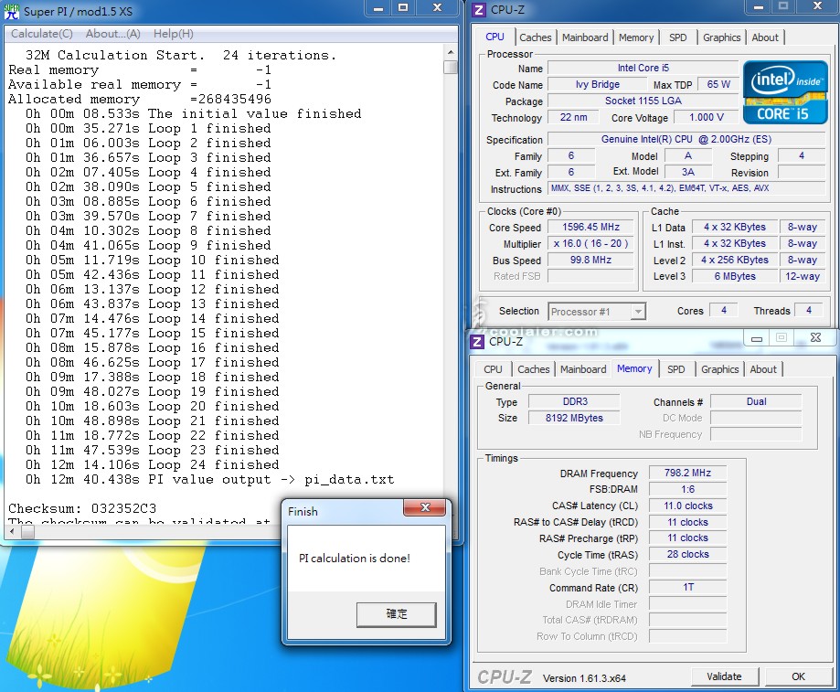840x692 pixels.
Task: Open the About...(A) menu in Super PI
Action: pyautogui.click(x=113, y=34)
